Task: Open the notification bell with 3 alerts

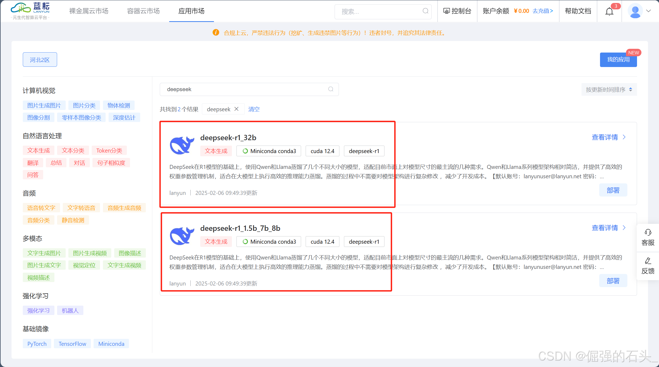Action: click(609, 11)
